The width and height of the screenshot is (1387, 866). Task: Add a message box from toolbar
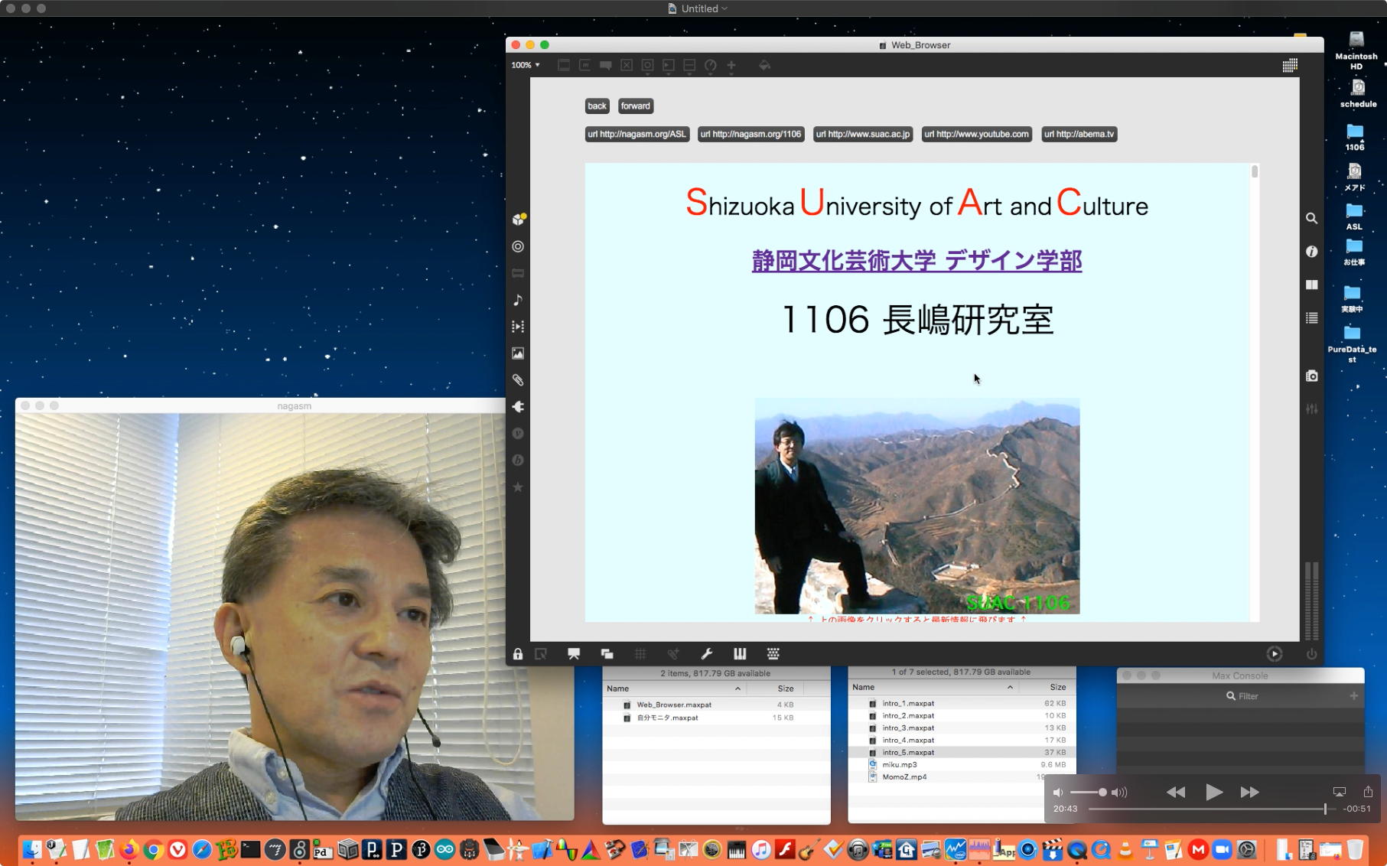click(585, 65)
